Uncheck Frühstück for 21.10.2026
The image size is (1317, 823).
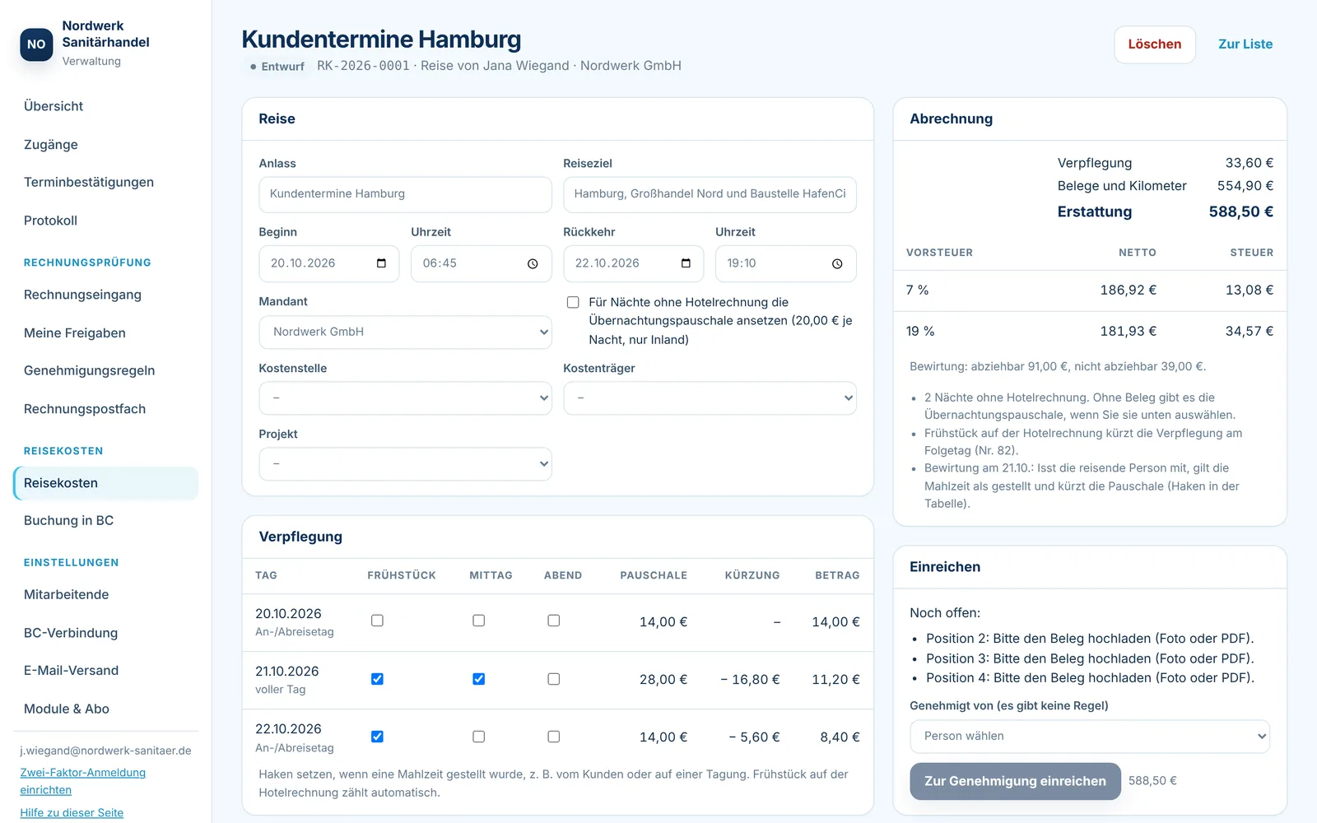(x=377, y=679)
